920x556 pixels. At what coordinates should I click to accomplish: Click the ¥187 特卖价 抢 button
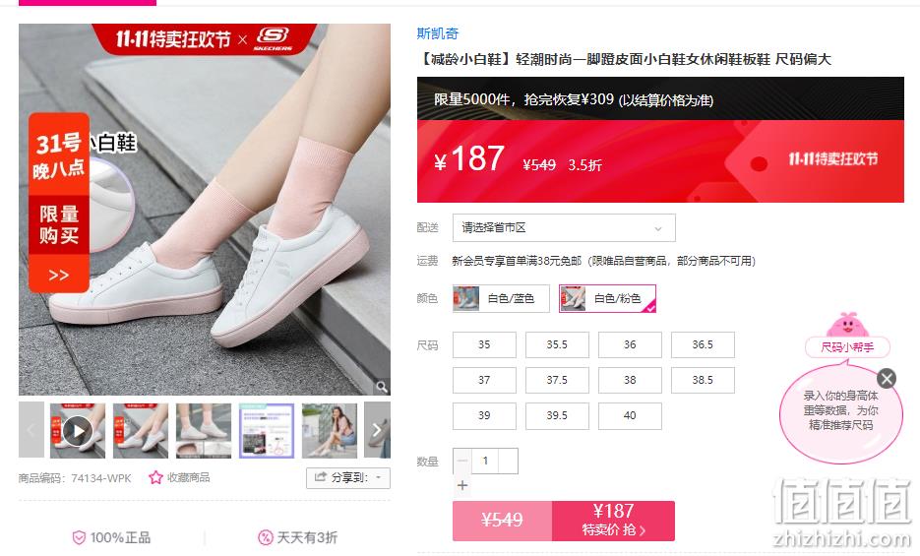click(x=613, y=521)
